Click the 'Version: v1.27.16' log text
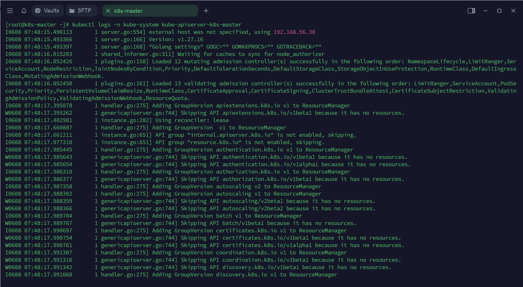The height and width of the screenshot is (287, 523). tap(176, 39)
